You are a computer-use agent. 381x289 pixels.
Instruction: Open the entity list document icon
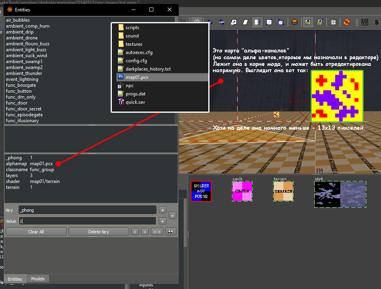pyautogui.click(x=333, y=22)
